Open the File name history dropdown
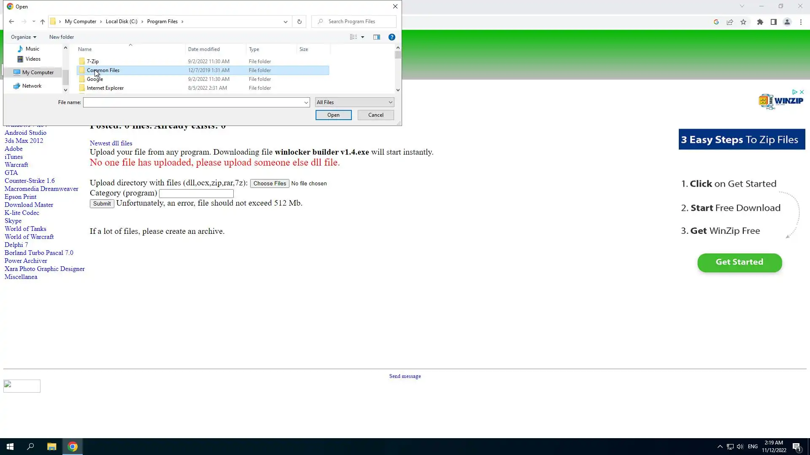810x455 pixels. [306, 102]
